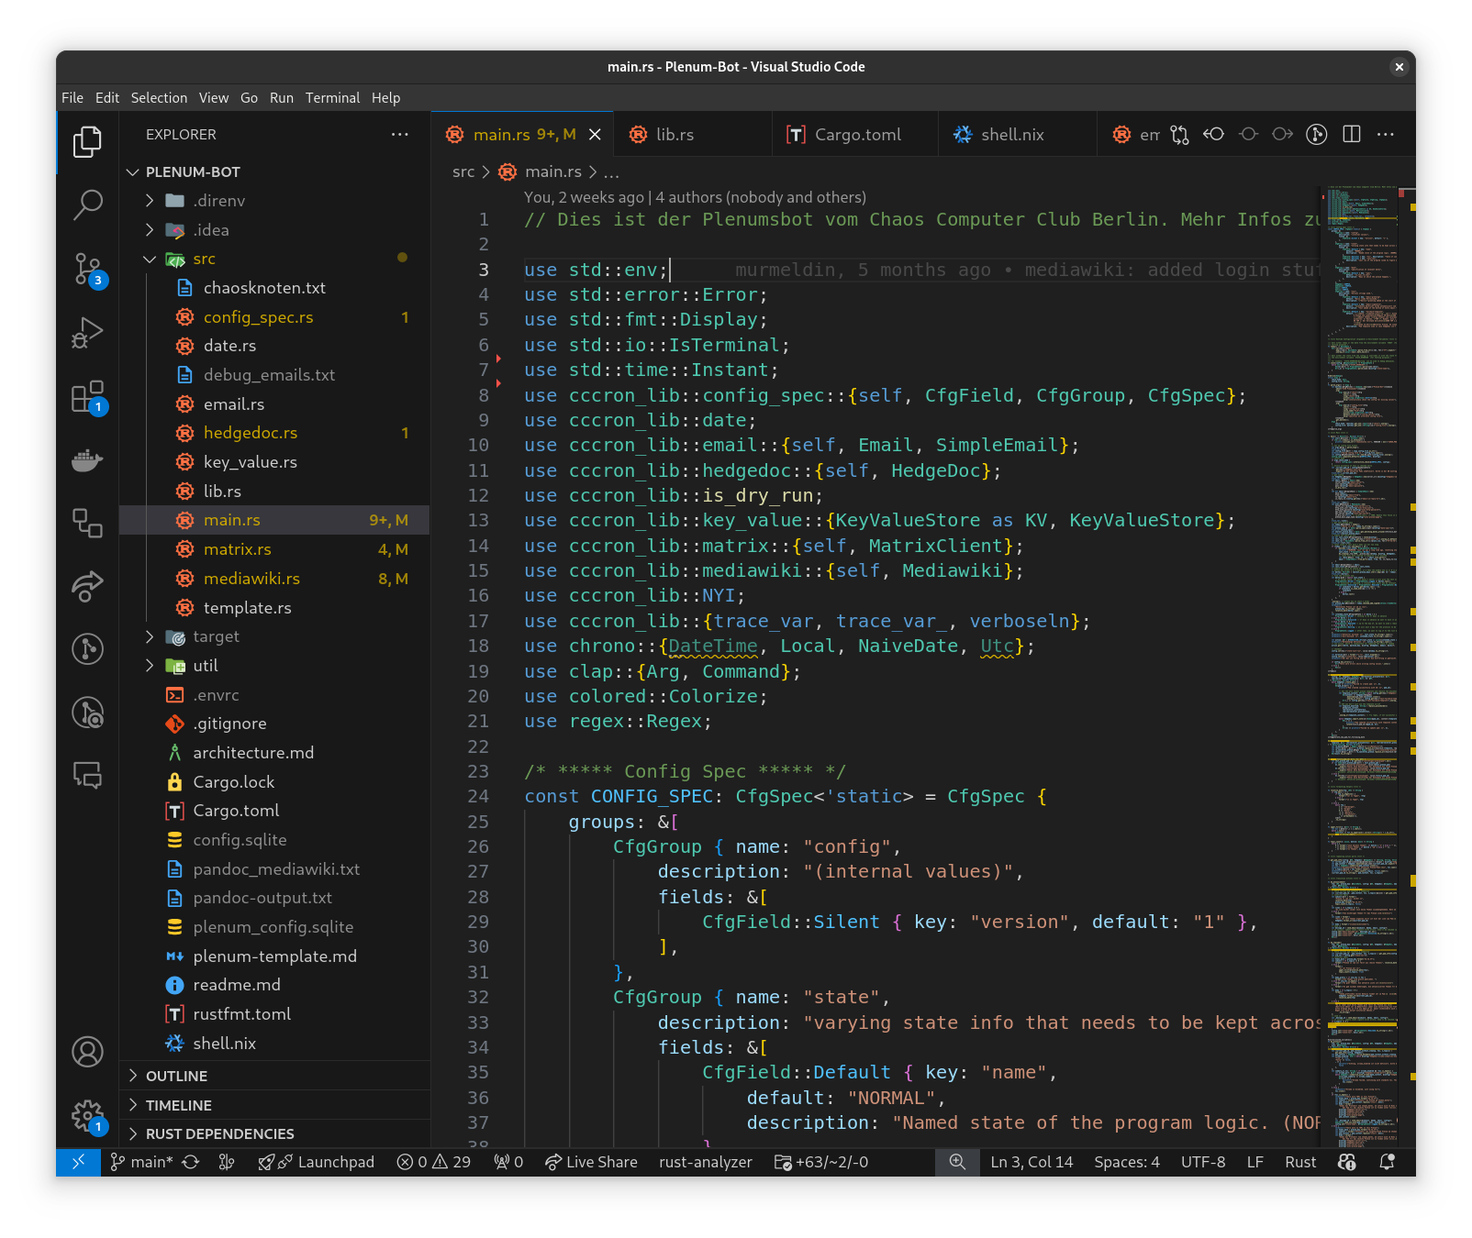1472x1238 pixels.
Task: Open the Search view in activity bar
Action: coord(87,204)
